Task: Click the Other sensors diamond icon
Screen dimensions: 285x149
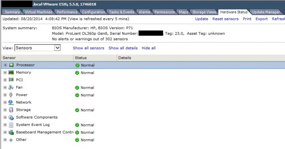Action: pyautogui.click(x=11, y=140)
